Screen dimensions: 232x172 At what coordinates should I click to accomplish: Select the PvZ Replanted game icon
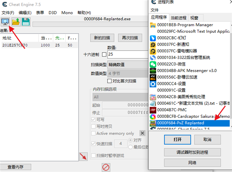tap(153, 123)
